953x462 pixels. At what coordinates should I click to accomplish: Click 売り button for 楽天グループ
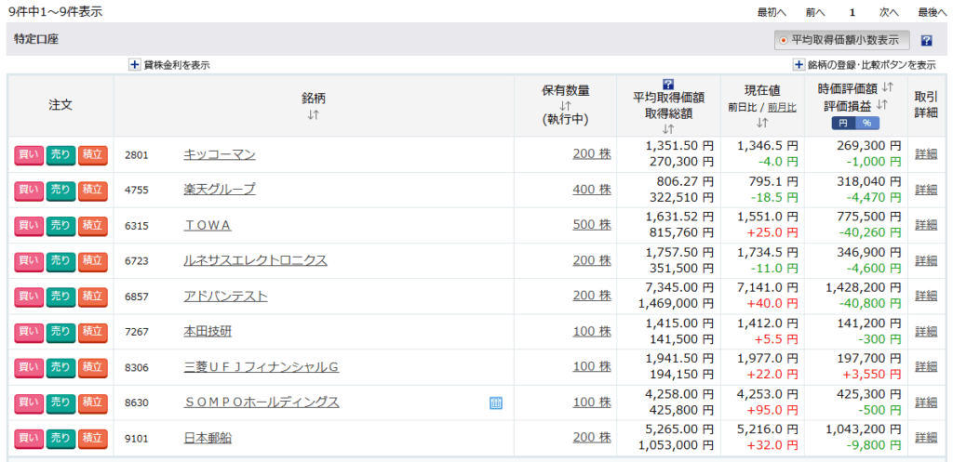[x=60, y=191]
